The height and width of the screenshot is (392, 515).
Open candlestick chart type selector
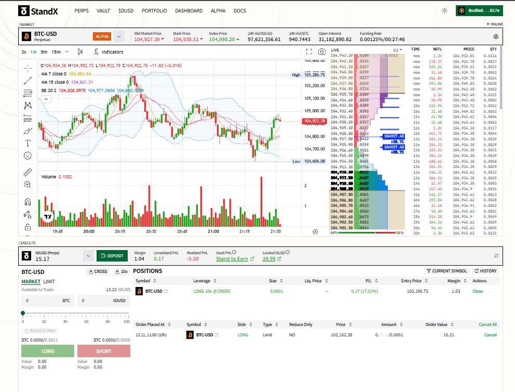[80, 51]
